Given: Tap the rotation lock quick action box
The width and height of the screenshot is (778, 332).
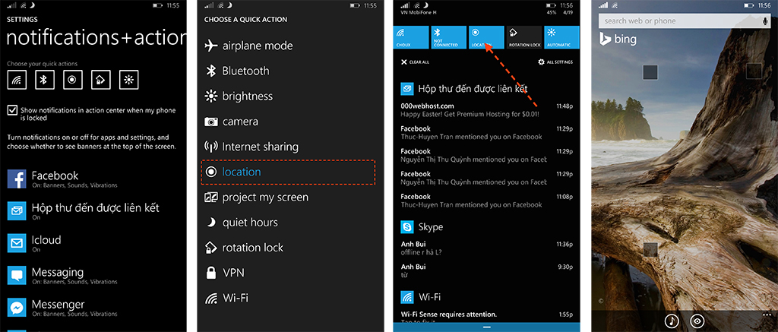Looking at the screenshot, I should point(100,79).
